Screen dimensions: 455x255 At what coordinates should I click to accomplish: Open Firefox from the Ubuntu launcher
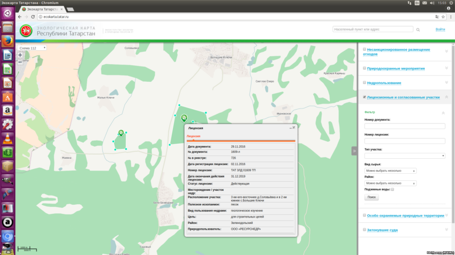coord(7,41)
